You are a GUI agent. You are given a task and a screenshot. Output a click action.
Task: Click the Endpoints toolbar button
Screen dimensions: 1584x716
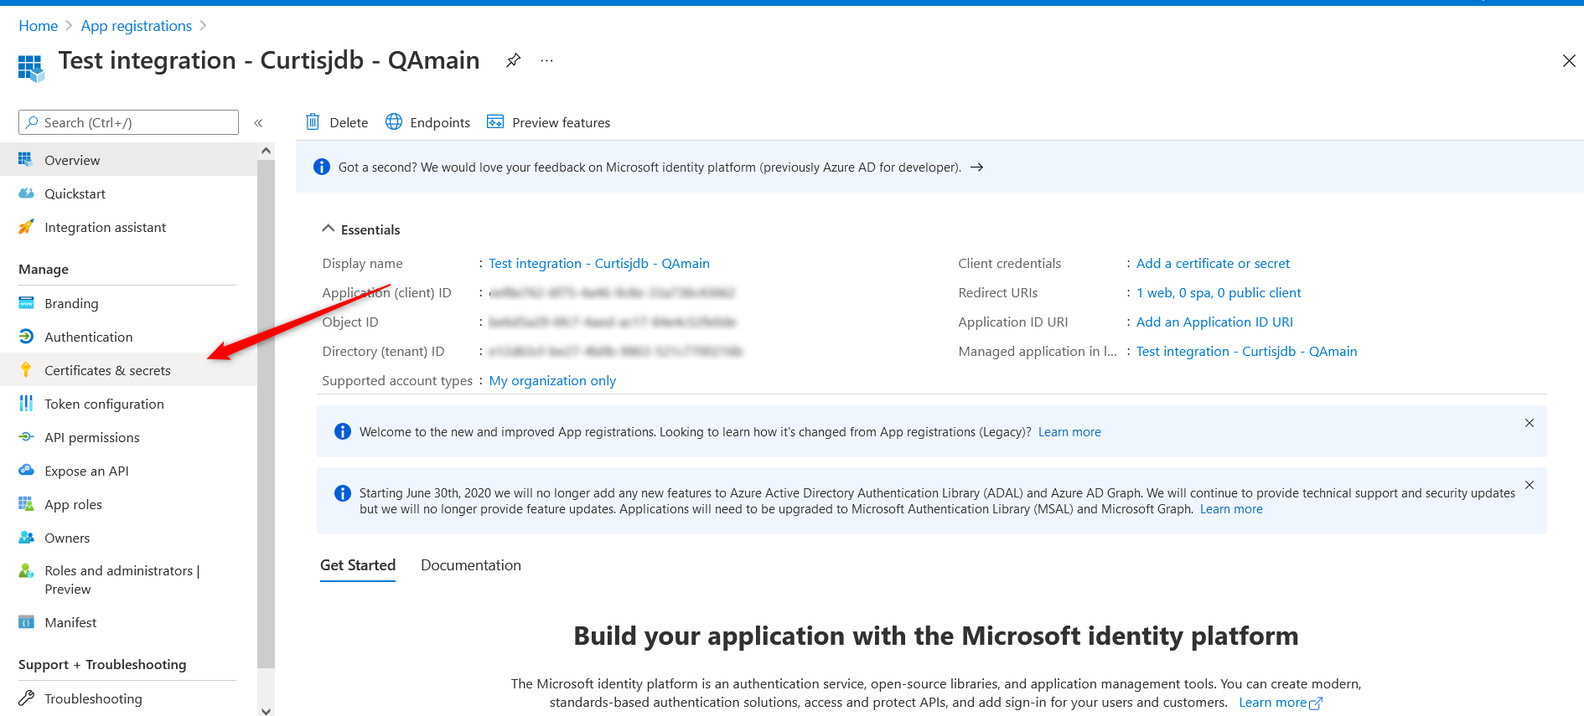click(x=427, y=122)
